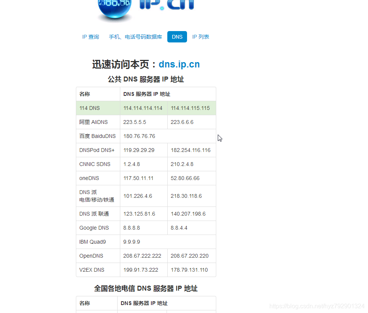
Task: Select the address 223.6.6.6
Action: tap(182, 122)
